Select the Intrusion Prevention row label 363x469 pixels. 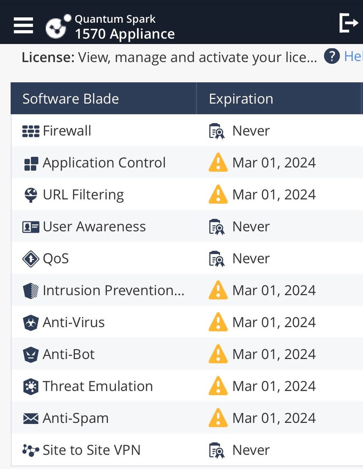113,290
